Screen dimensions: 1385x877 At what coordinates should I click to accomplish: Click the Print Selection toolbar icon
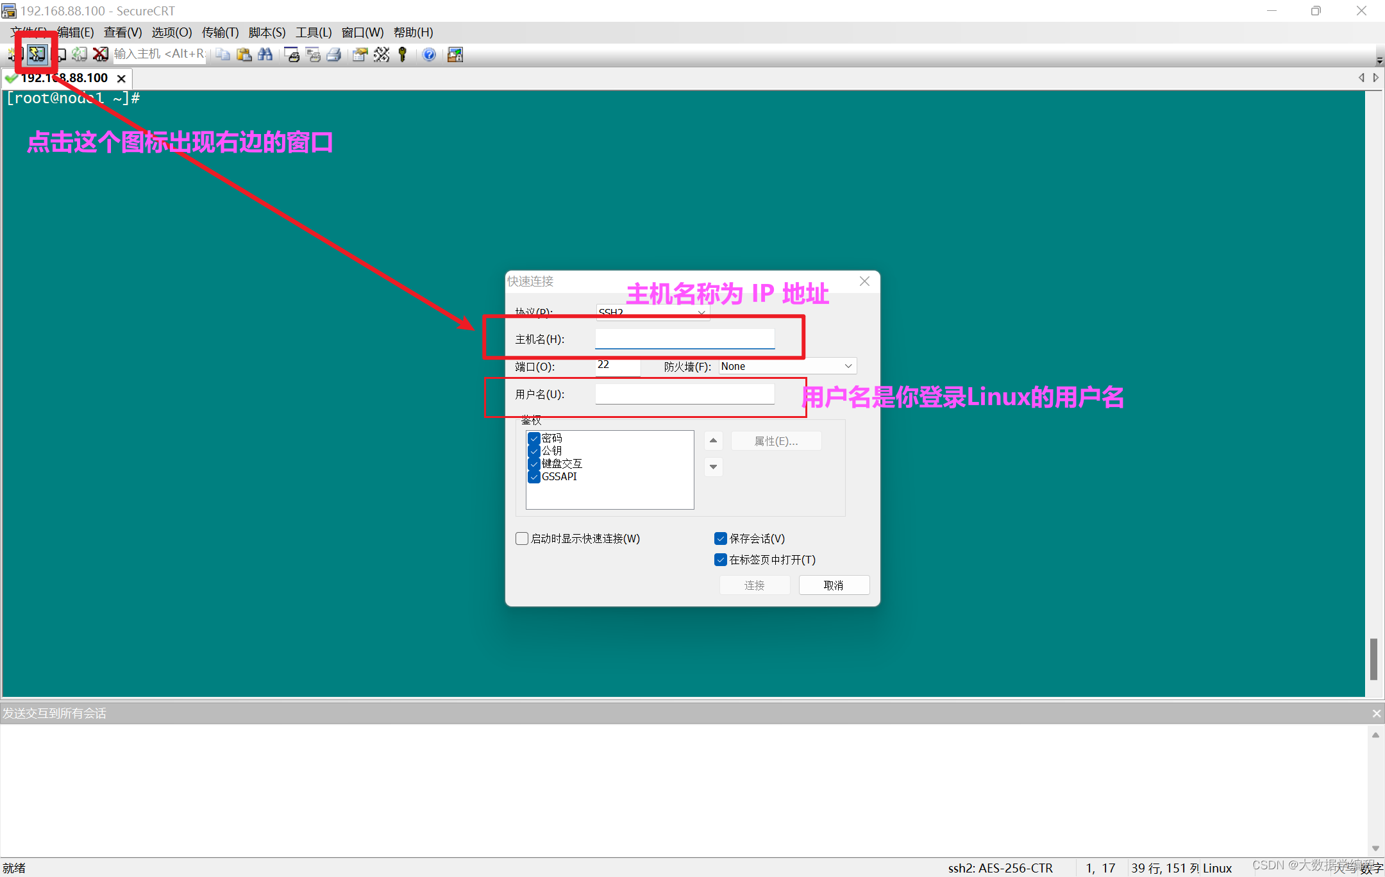coord(313,54)
